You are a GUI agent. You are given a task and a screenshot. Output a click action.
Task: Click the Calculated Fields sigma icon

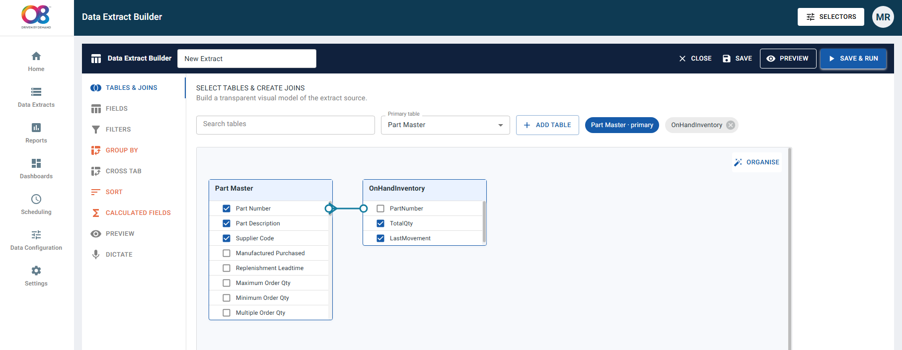[96, 213]
